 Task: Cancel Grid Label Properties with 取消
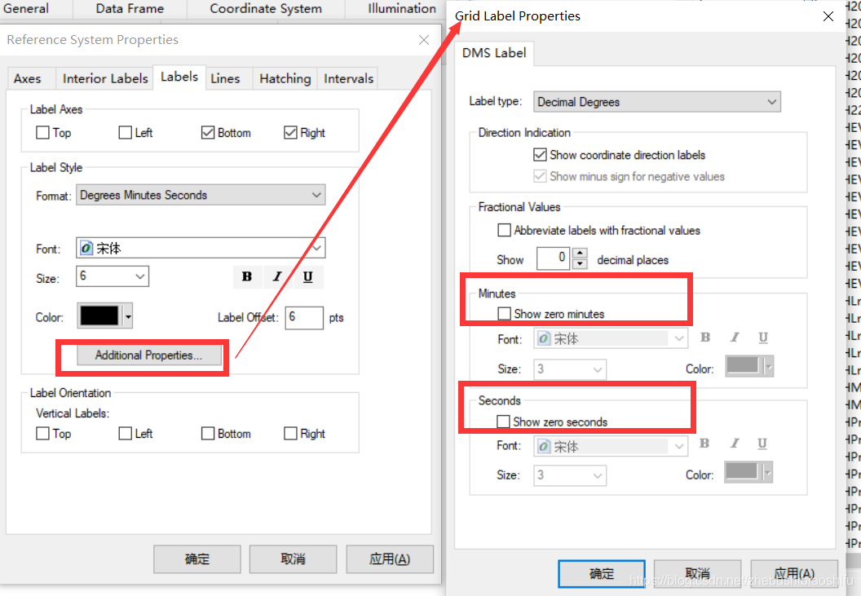(x=697, y=573)
